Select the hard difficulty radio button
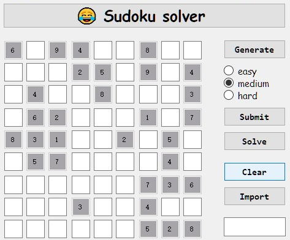 pos(229,95)
